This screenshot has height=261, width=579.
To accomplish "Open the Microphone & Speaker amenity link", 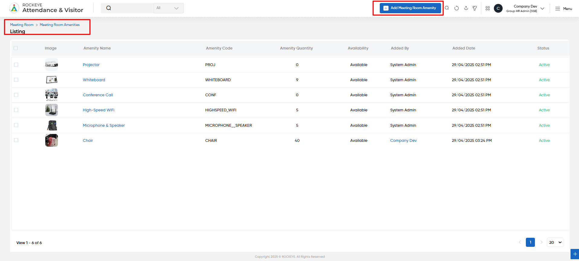I will point(104,125).
